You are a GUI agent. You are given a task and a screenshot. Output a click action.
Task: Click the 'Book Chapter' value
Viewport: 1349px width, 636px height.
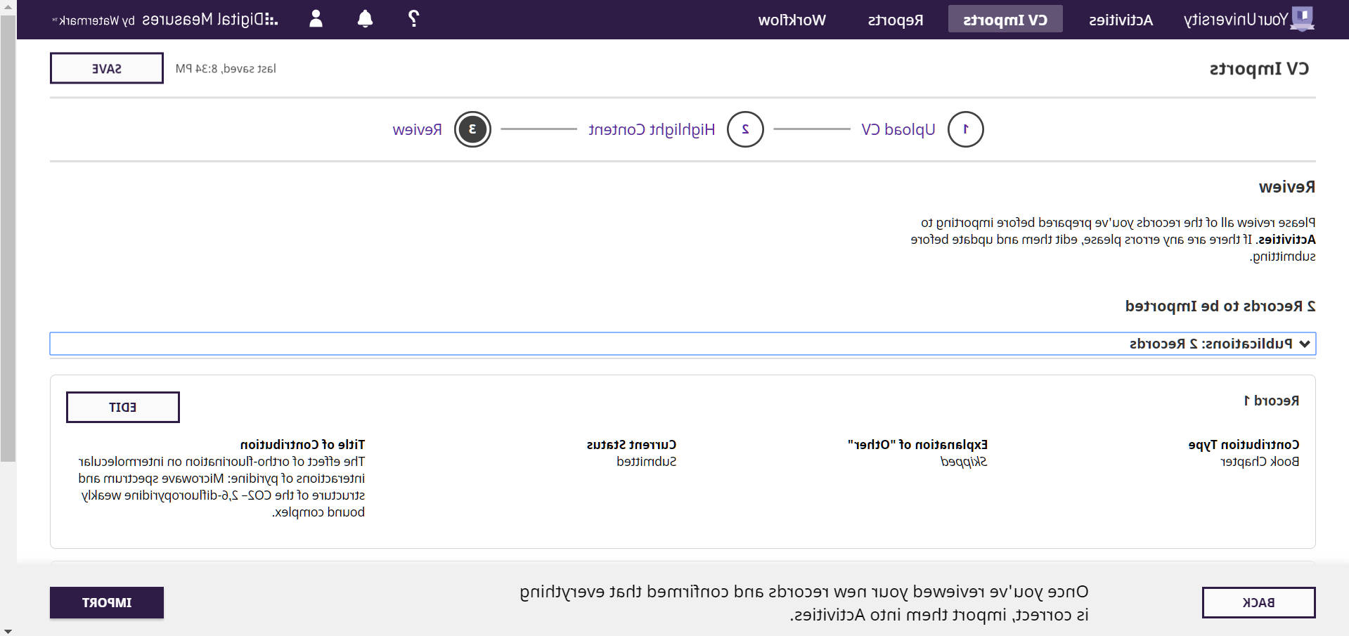[1260, 462]
